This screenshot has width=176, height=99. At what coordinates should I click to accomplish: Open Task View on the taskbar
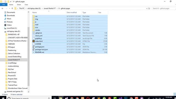pos(55,98)
